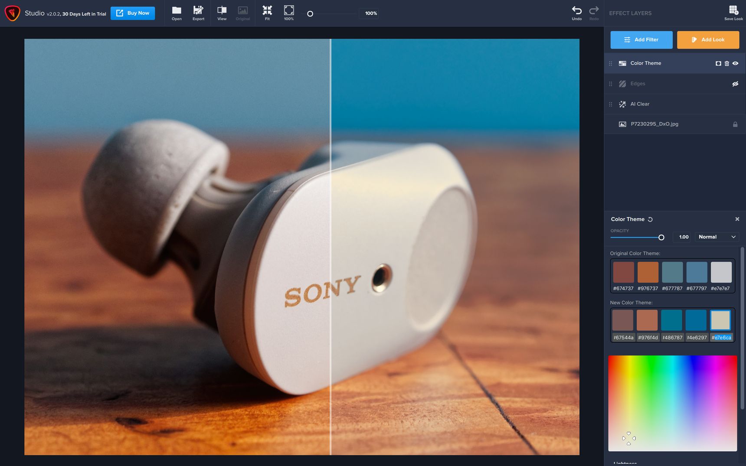Set zoom to 100% icon
The image size is (746, 466).
289,13
